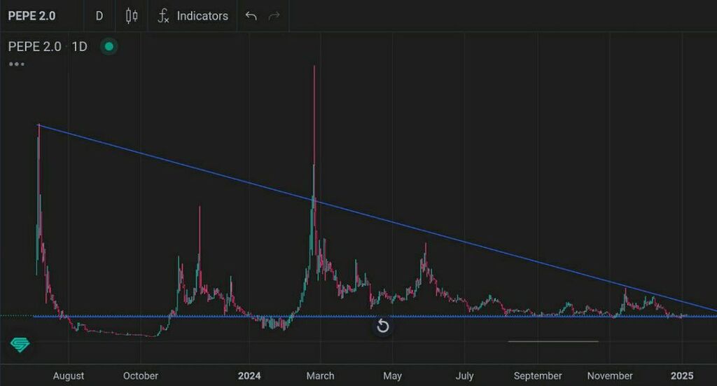The image size is (717, 386).
Task: Click the teal logo in chart corner
Action: coord(20,345)
